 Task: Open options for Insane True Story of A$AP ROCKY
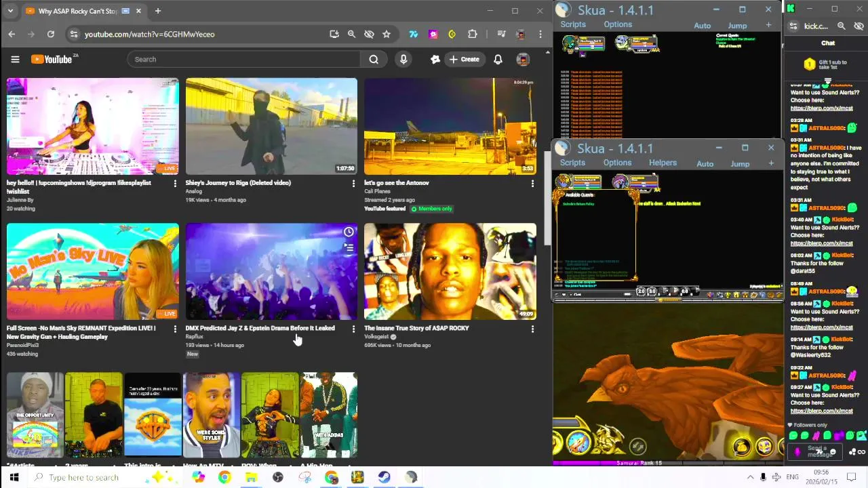click(x=532, y=329)
